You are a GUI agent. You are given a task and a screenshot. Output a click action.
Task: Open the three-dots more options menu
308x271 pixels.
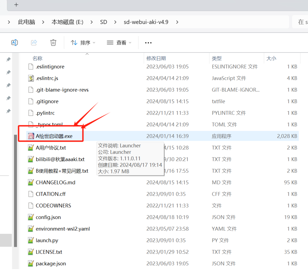coord(148,43)
